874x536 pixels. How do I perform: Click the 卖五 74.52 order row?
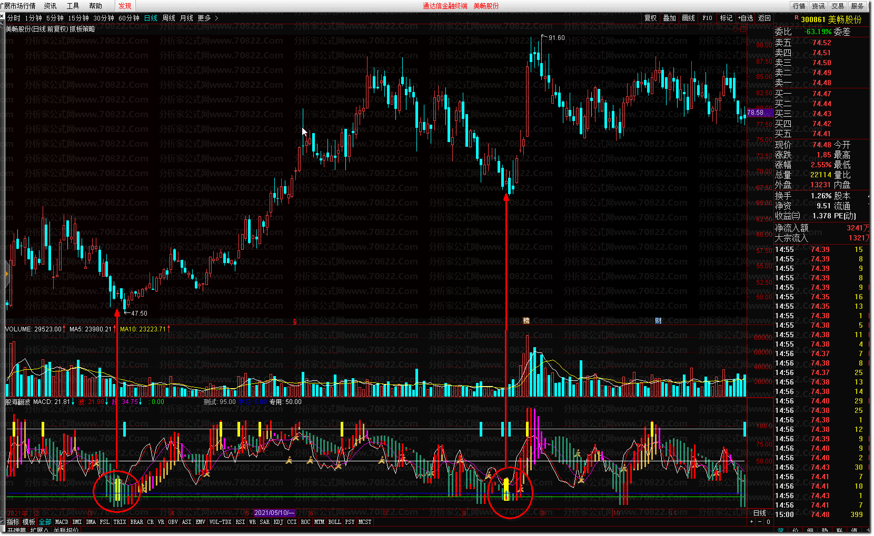821,43
